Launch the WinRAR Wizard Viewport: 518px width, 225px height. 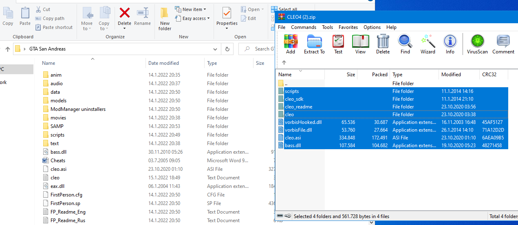[x=428, y=44]
